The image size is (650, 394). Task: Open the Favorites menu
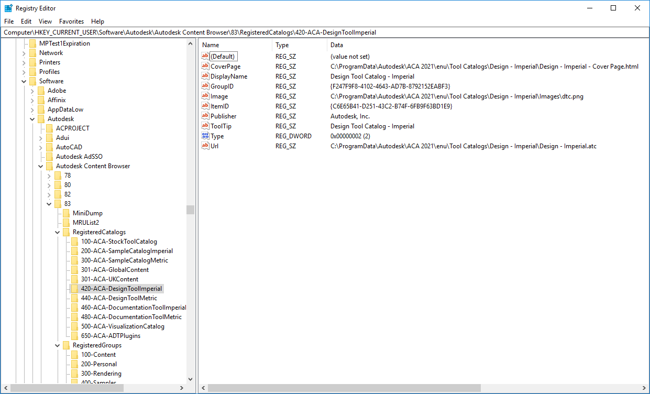71,21
